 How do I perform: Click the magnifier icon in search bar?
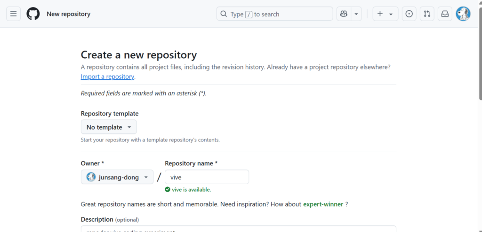point(224,14)
